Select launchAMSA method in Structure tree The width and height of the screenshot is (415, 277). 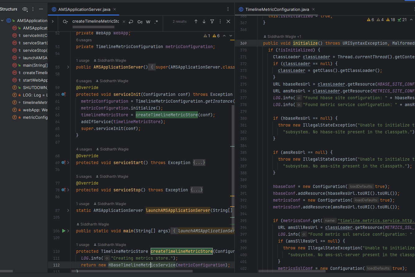(x=35, y=58)
